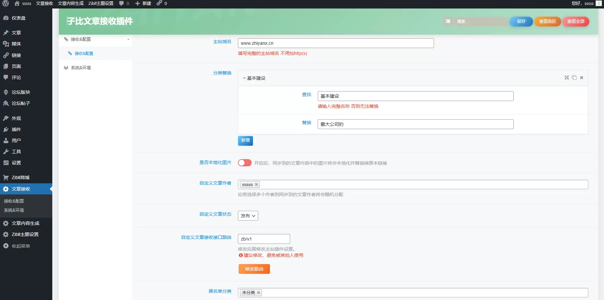Focus the 搜索 search box
This screenshot has height=300, width=604.
pos(481,21)
